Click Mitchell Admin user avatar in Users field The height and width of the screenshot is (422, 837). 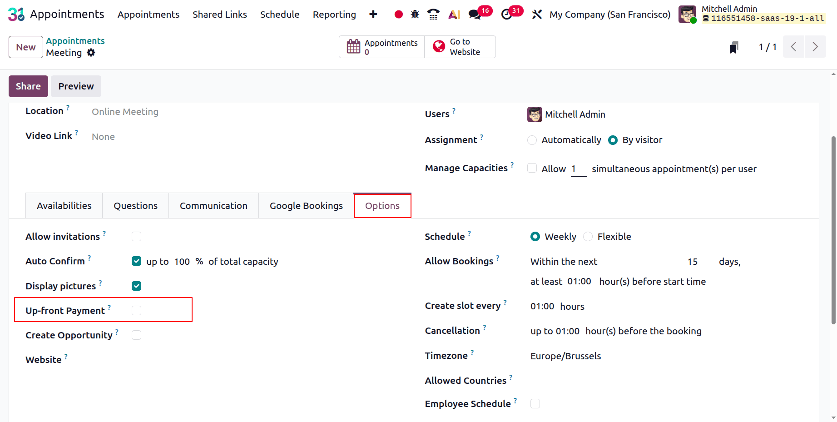535,114
